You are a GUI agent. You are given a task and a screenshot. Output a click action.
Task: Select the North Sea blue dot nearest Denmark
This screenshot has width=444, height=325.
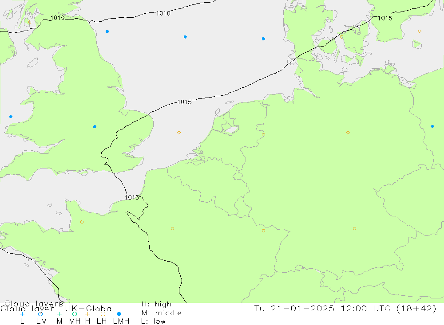(264, 39)
